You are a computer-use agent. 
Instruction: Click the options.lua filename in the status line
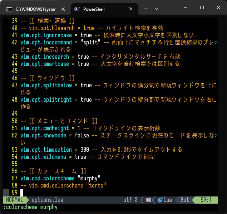[x=47, y=200]
